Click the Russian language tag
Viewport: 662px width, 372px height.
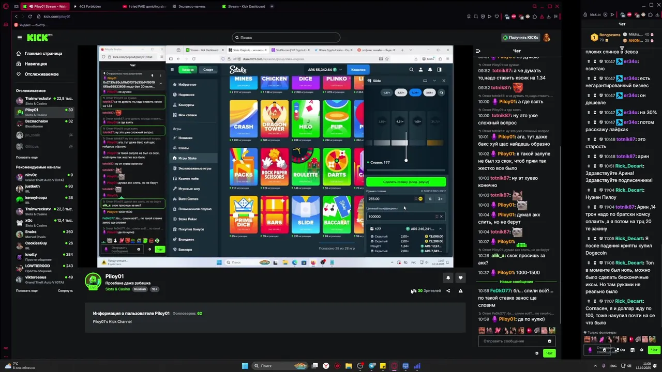click(x=140, y=289)
